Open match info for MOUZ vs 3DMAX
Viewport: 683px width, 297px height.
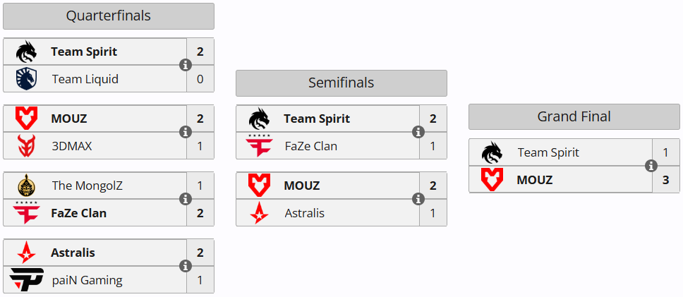[186, 133]
